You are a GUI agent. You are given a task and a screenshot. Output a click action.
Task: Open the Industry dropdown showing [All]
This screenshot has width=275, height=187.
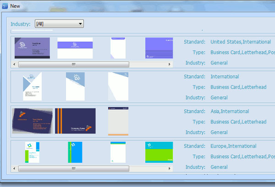click(x=59, y=24)
